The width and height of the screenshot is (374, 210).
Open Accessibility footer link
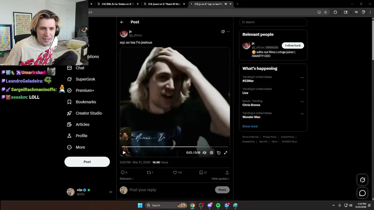(248, 142)
